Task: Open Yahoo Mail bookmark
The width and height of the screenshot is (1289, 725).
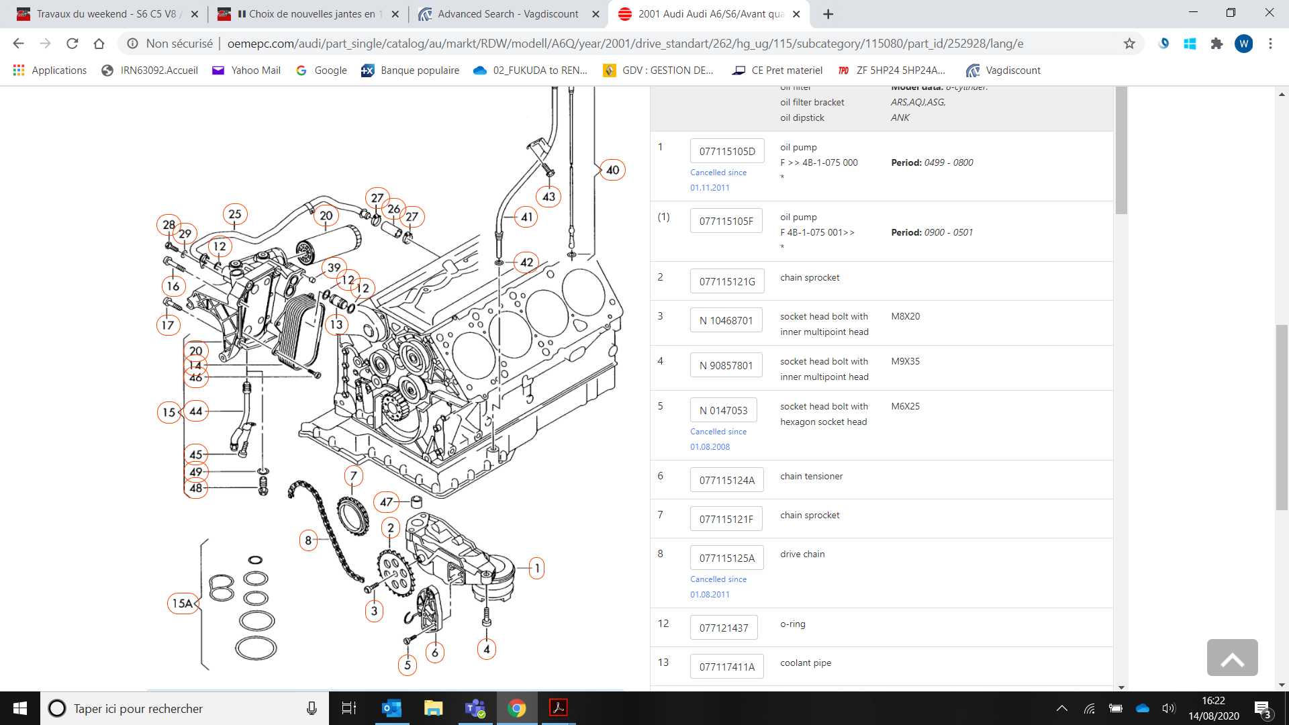Action: click(x=246, y=70)
